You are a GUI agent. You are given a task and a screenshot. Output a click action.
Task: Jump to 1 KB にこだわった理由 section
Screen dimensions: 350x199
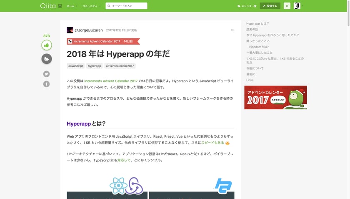275,60
